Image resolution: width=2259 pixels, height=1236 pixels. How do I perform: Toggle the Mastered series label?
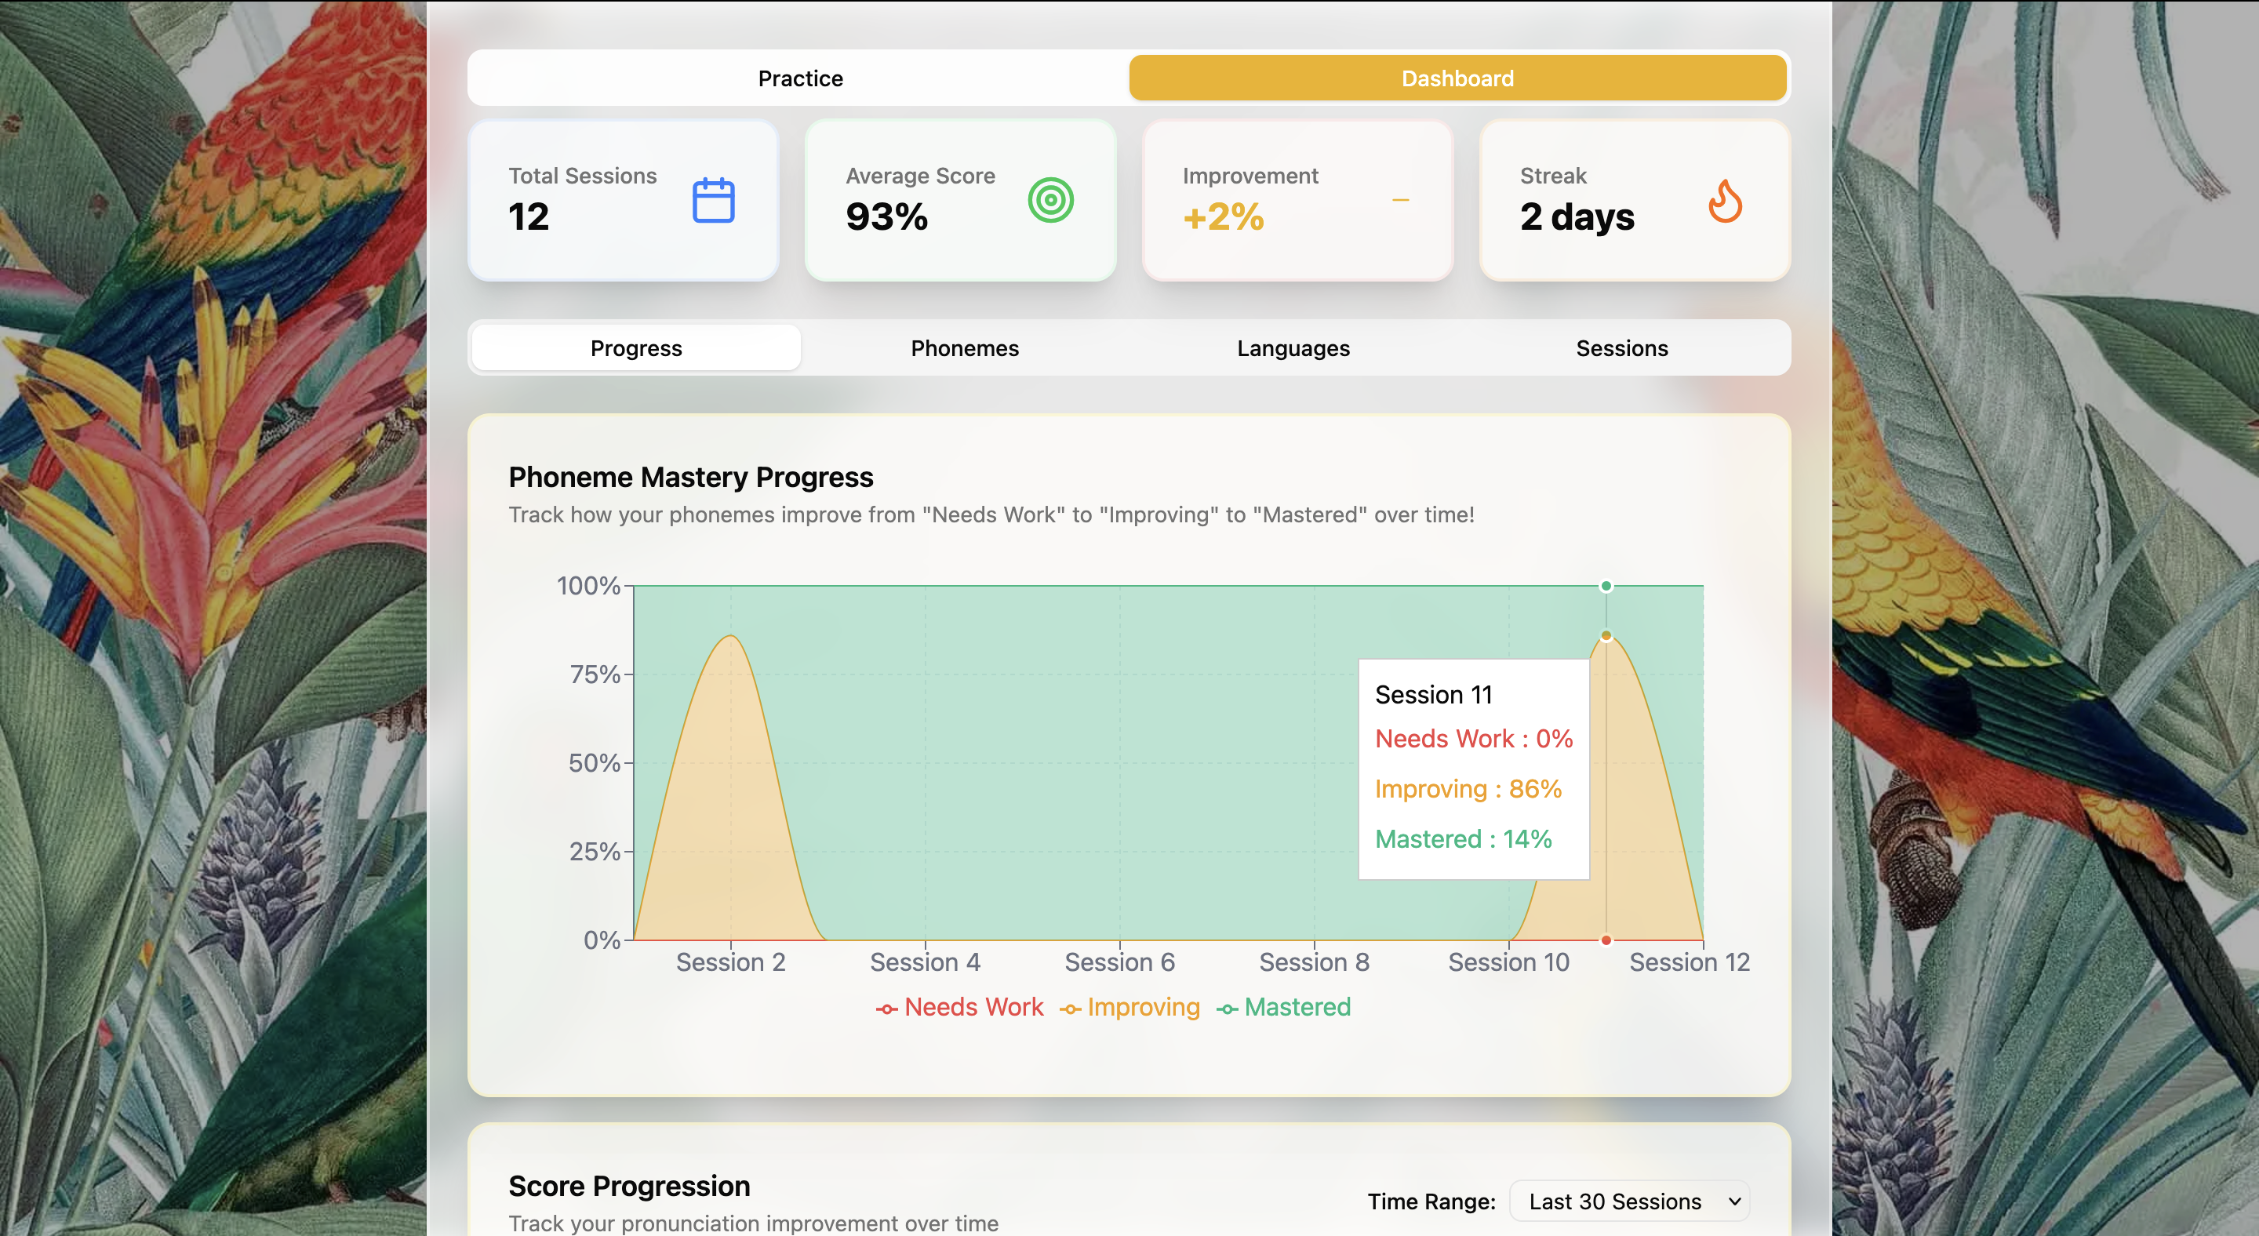coord(1297,1007)
